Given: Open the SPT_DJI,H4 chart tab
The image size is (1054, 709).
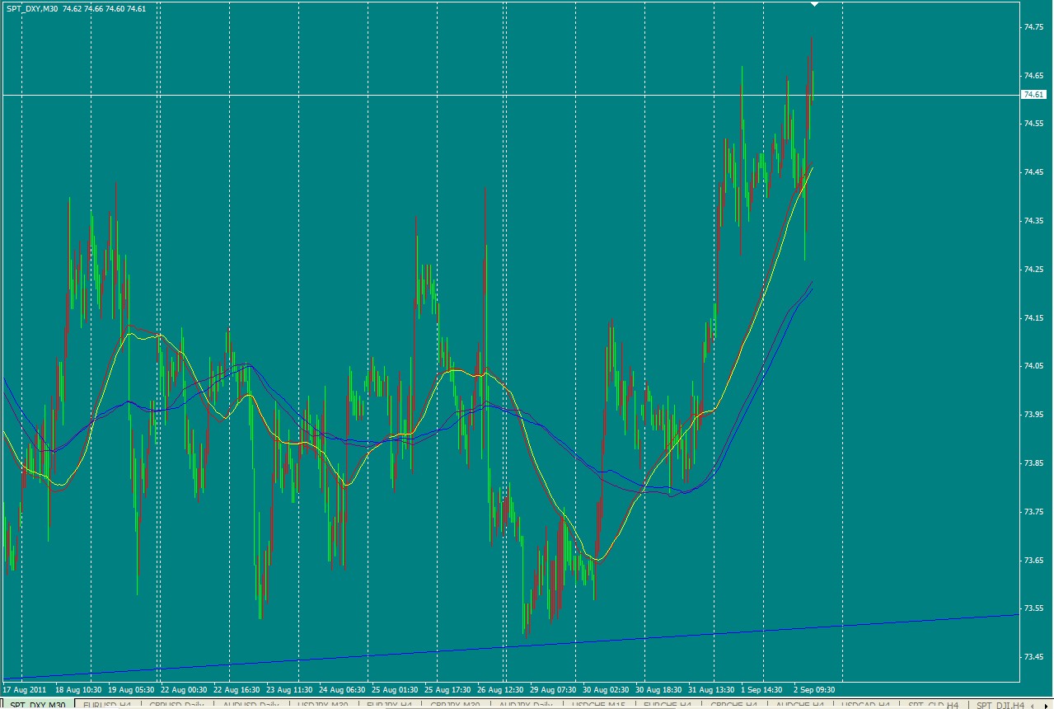Looking at the screenshot, I should [x=1000, y=705].
